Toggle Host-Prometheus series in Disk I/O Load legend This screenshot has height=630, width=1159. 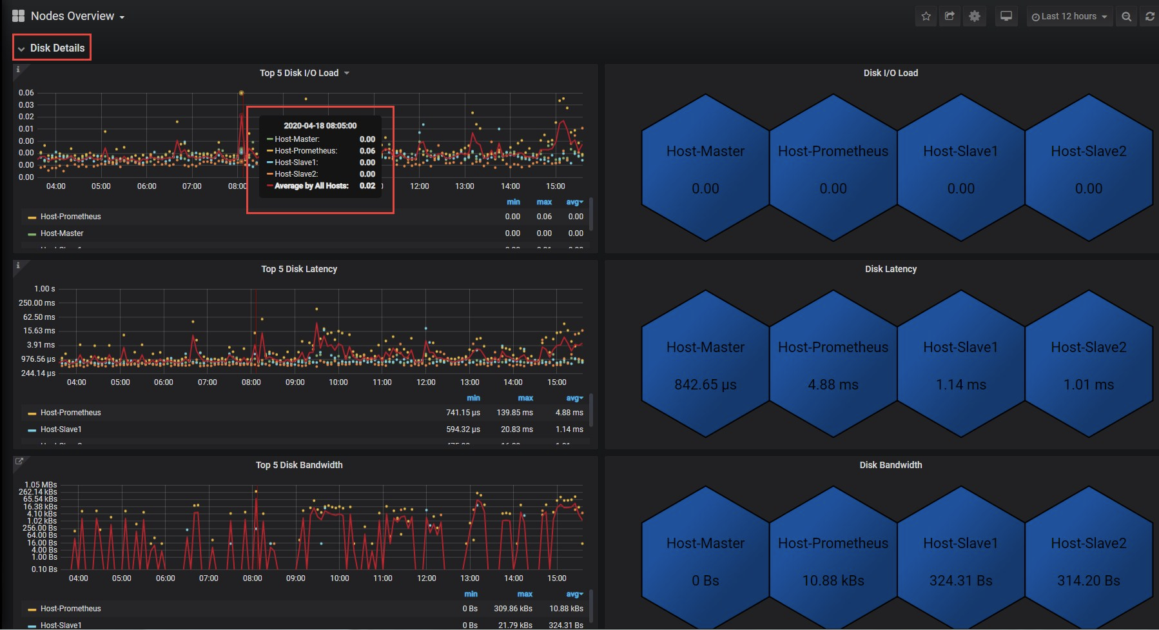(70, 217)
